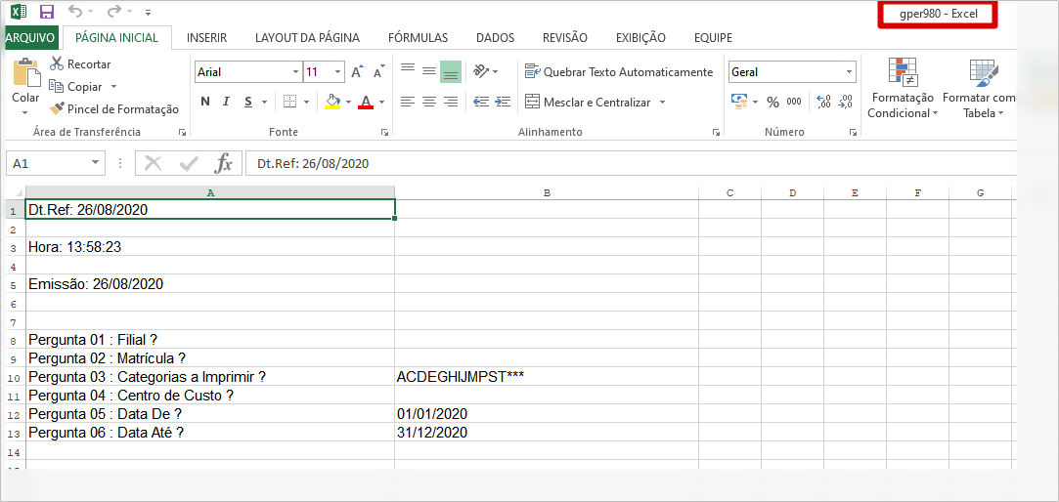Open Área de Transferência dialog launcher
Screen dimensions: 1059x502
pyautogui.click(x=182, y=133)
